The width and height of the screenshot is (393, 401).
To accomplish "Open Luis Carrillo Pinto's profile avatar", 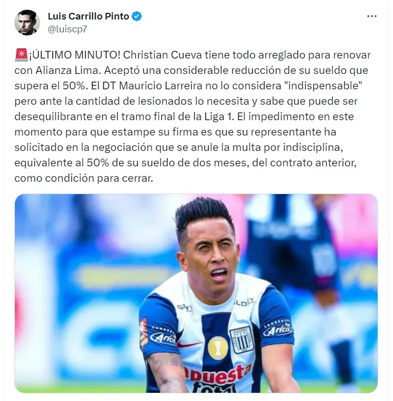I will 27,23.
